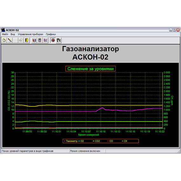
Task: Click the АСКОН-02 title bar app icon
Action: (x=3, y=30)
